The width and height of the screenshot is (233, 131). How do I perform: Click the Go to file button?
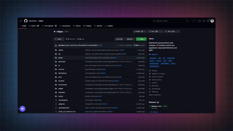[119, 39]
